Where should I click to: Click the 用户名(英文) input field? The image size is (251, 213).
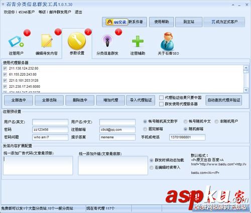click(x=50, y=122)
